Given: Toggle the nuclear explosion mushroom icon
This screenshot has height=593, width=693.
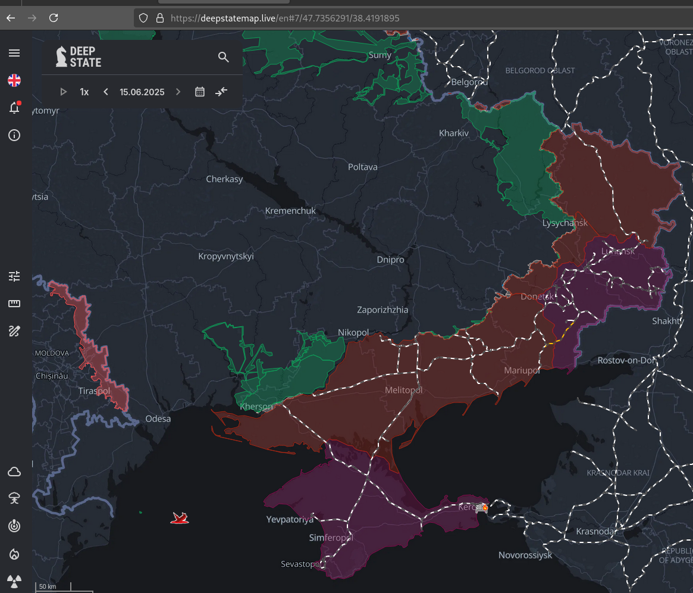Looking at the screenshot, I should click(14, 499).
